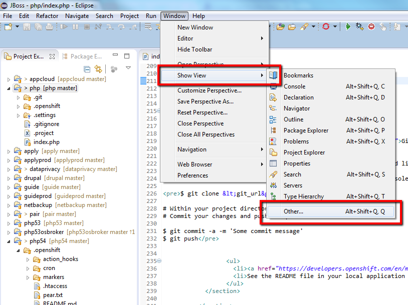The width and height of the screenshot is (408, 305).
Task: Select Console from the Show View submenu
Action: pyautogui.click(x=294, y=86)
